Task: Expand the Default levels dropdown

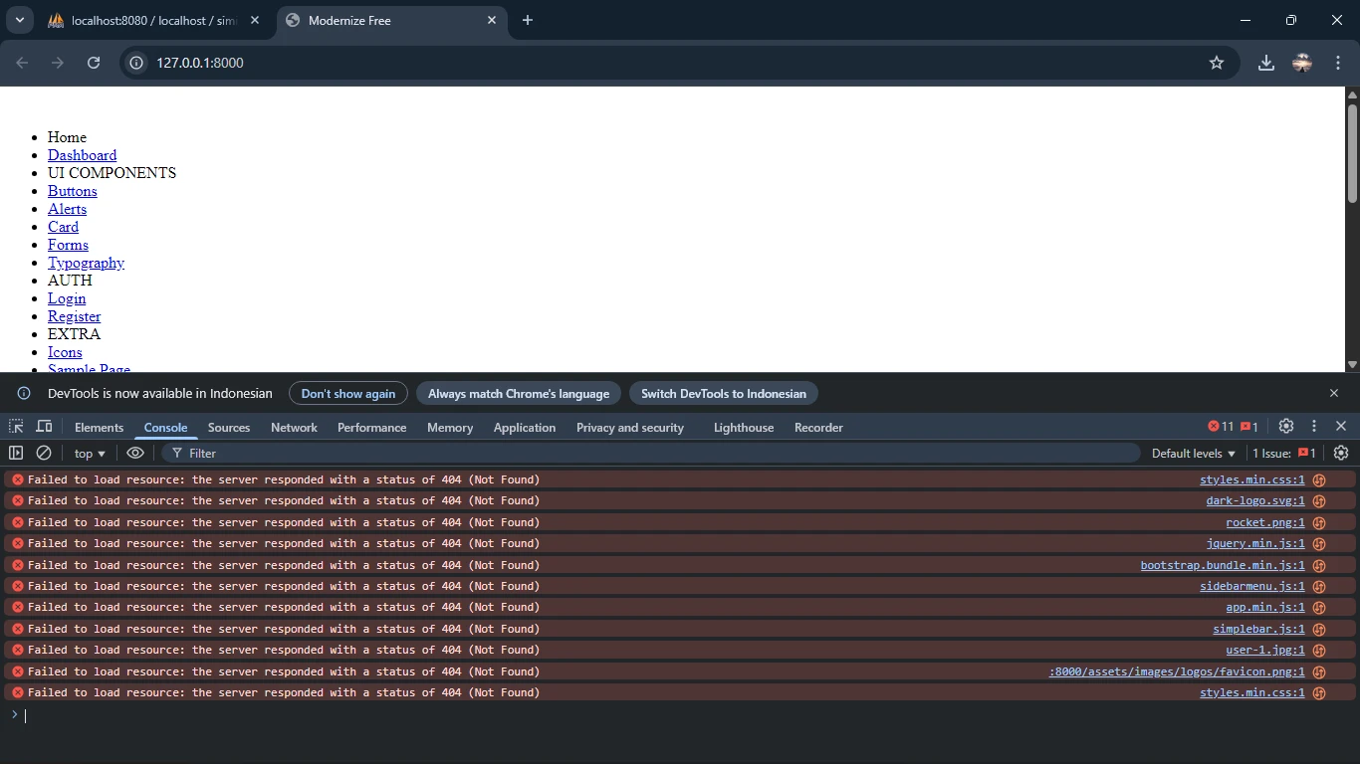Action: tap(1193, 454)
